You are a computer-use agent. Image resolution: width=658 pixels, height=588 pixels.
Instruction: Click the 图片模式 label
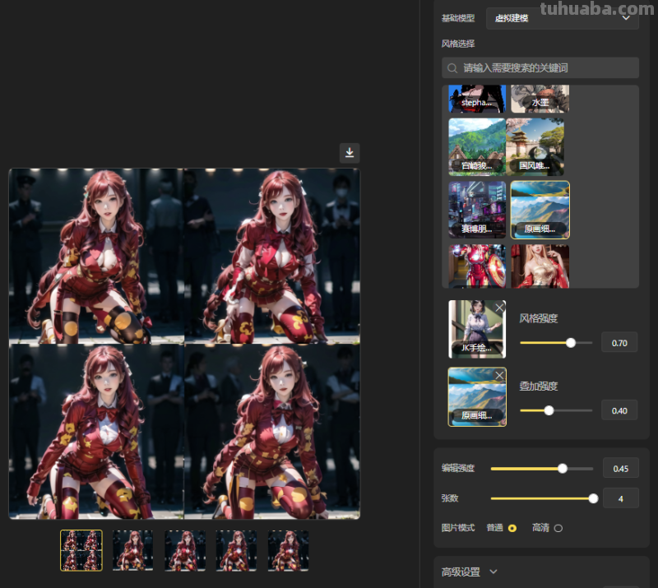point(458,528)
